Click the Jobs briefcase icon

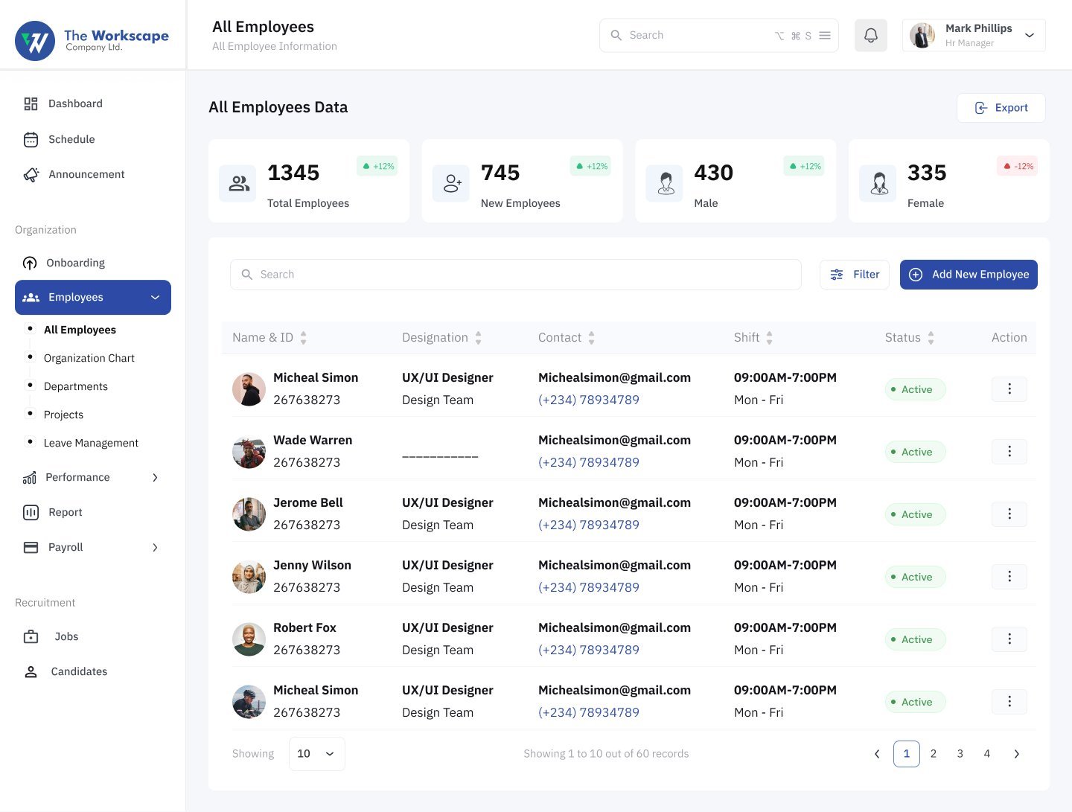coord(31,636)
